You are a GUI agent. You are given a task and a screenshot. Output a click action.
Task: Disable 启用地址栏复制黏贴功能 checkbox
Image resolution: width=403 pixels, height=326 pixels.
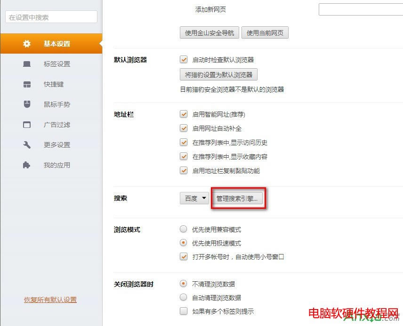(x=184, y=171)
